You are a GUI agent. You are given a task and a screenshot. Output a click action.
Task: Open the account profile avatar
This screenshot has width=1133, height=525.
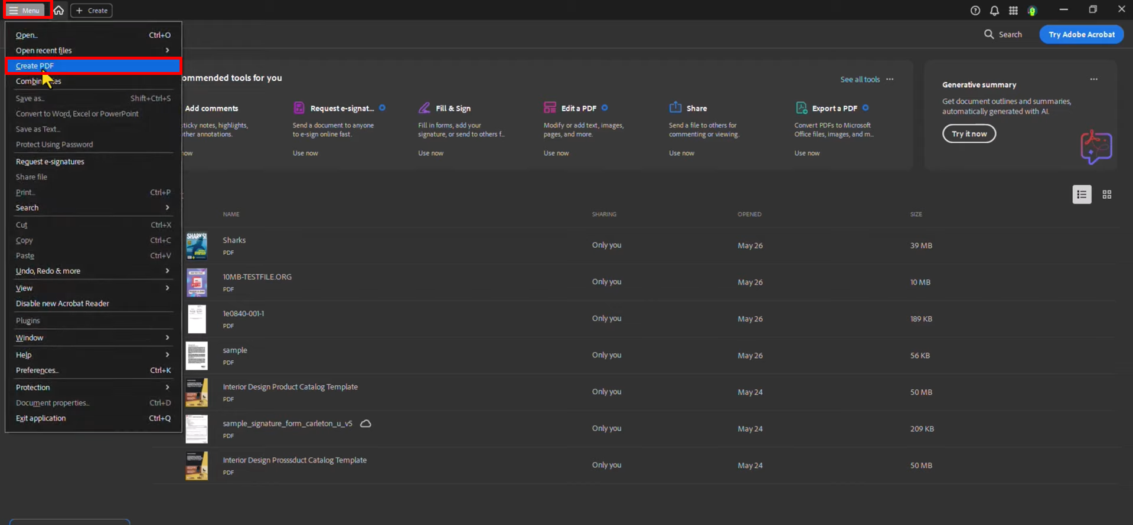point(1032,11)
